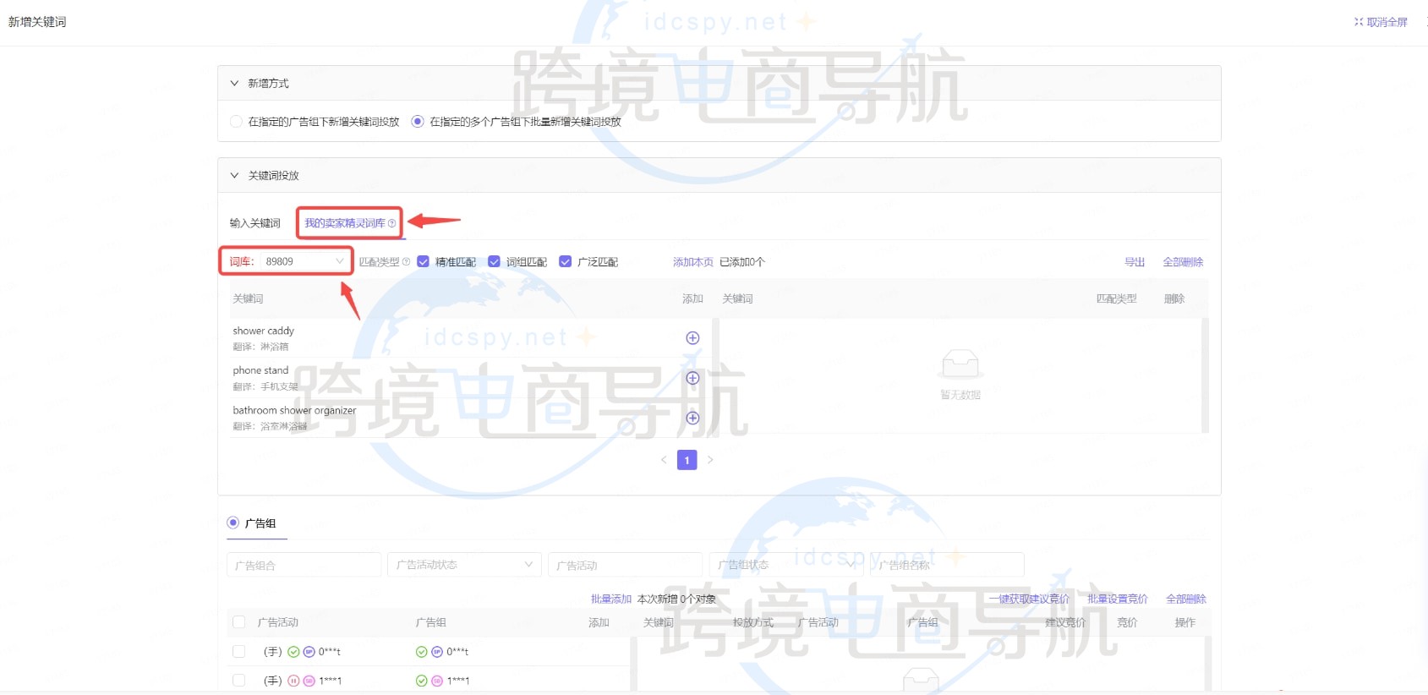Click green status icon in 0***t ad group column

(421, 652)
